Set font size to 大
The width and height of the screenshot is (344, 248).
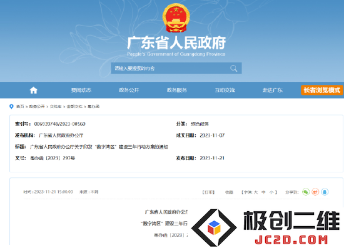coord(256,192)
